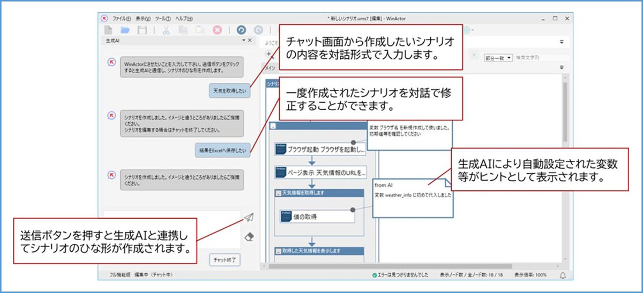The width and height of the screenshot is (643, 293).
Task: Click the Python icon on ブラウザ起動 node
Action: point(280,149)
